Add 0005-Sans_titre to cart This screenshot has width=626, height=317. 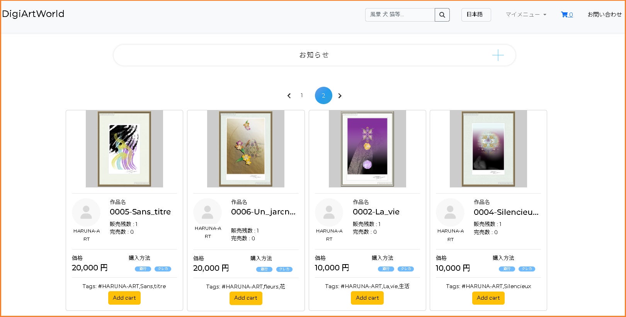pos(124,298)
